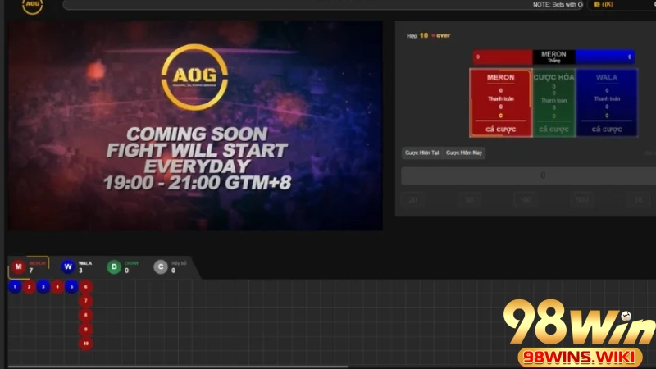Image resolution: width=656 pixels, height=369 pixels.
Task: Click the bet amount input field
Action: pyautogui.click(x=528, y=175)
